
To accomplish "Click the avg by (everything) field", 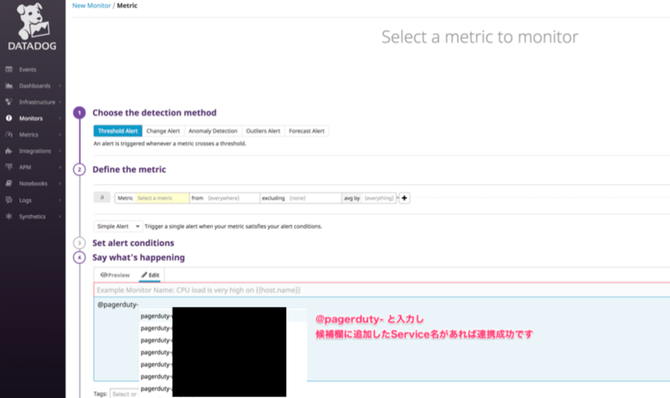I will click(x=369, y=198).
